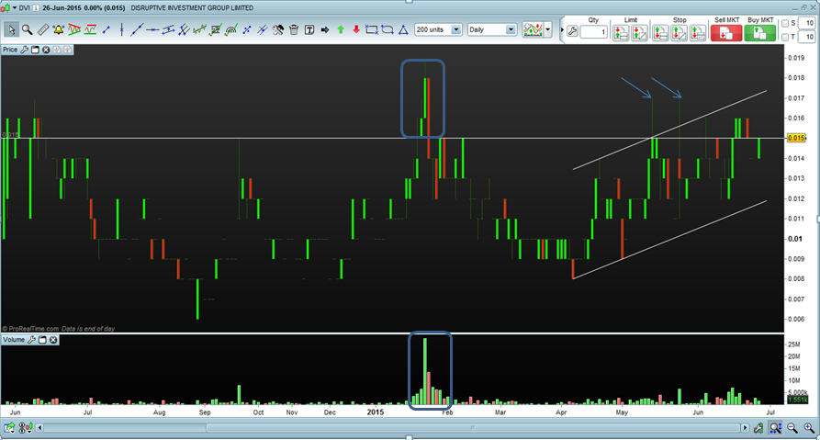The width and height of the screenshot is (820, 440).
Task: Click the Buy MKT button
Action: click(x=760, y=33)
